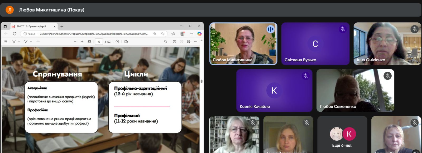Refresh the browser page
Image resolution: width=422 pixels, height=153 pixels.
pyautogui.click(x=15, y=34)
